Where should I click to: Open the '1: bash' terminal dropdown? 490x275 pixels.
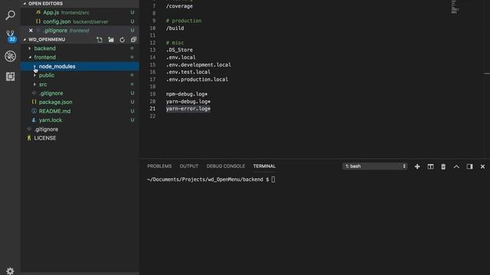(374, 167)
